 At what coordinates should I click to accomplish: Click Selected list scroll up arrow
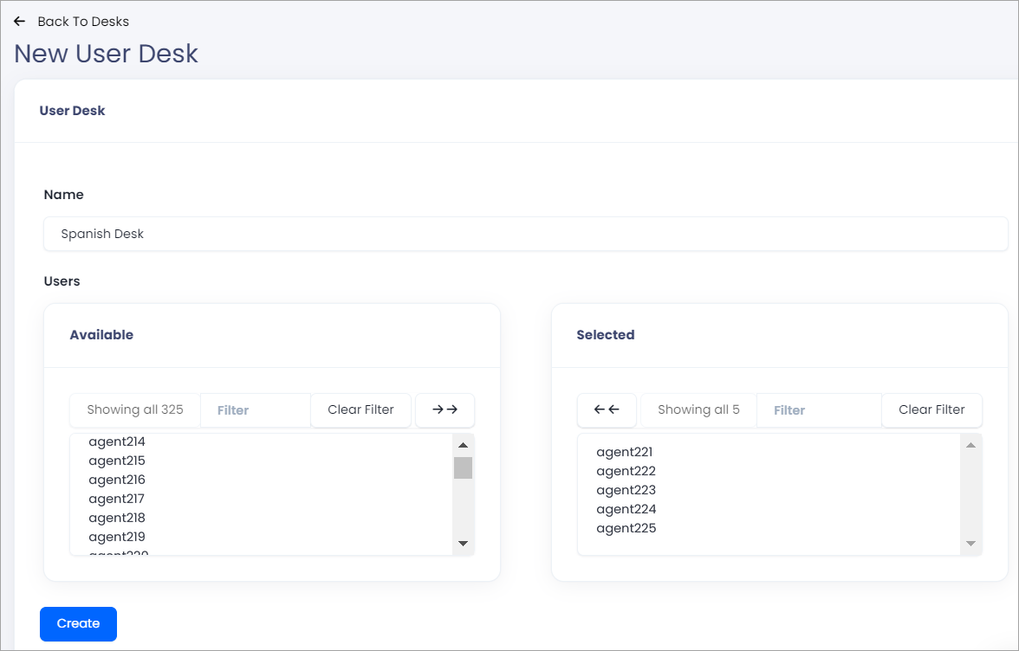[x=970, y=445]
